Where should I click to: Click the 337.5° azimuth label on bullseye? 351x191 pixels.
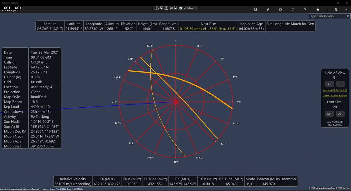(150, 46)
